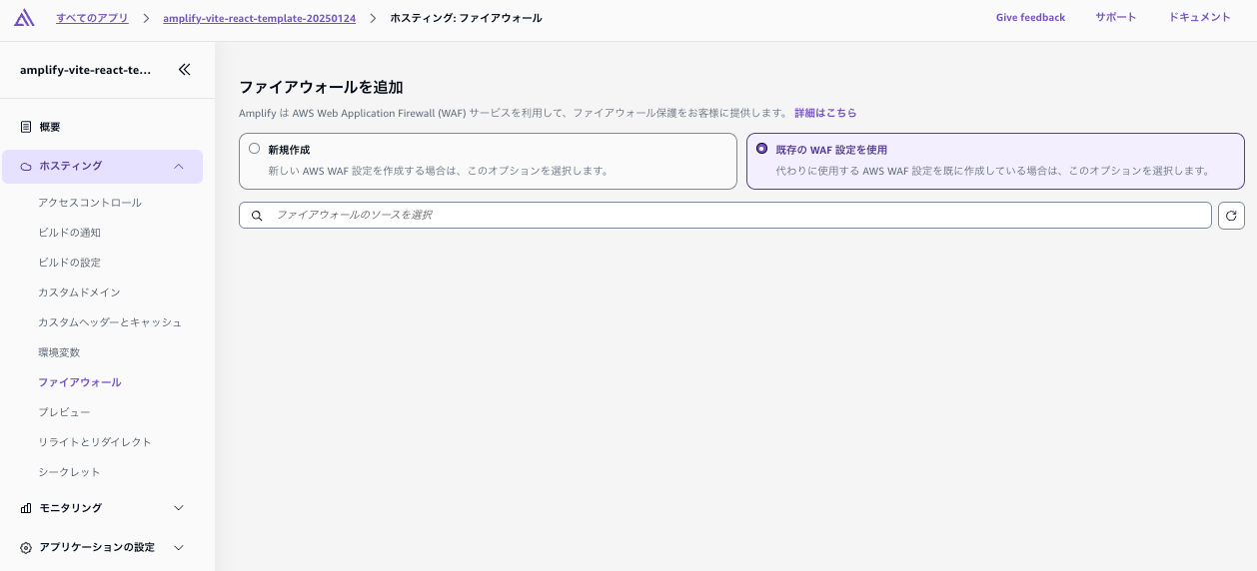Image resolution: width=1257 pixels, height=571 pixels.
Task: Open カスタムドメイン in the sidebar
Action: (x=79, y=292)
